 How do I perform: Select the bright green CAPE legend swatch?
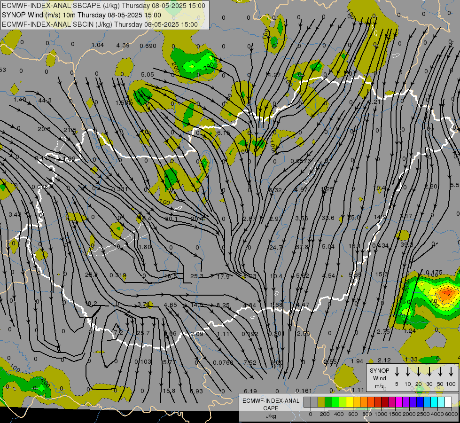click(335, 402)
